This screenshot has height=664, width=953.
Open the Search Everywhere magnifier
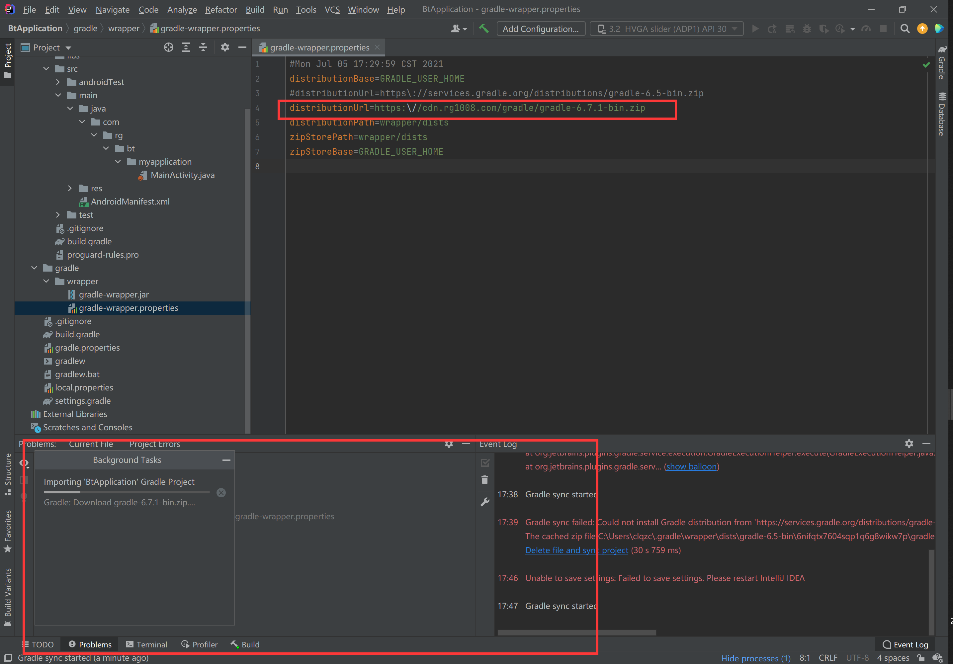(x=905, y=29)
